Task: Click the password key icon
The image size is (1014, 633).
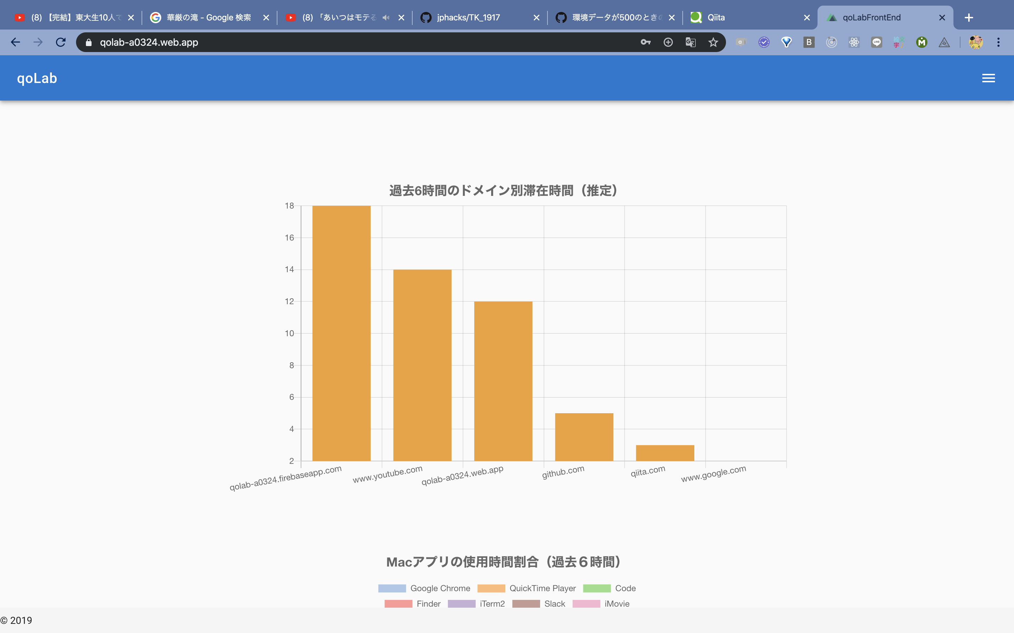Action: (645, 42)
